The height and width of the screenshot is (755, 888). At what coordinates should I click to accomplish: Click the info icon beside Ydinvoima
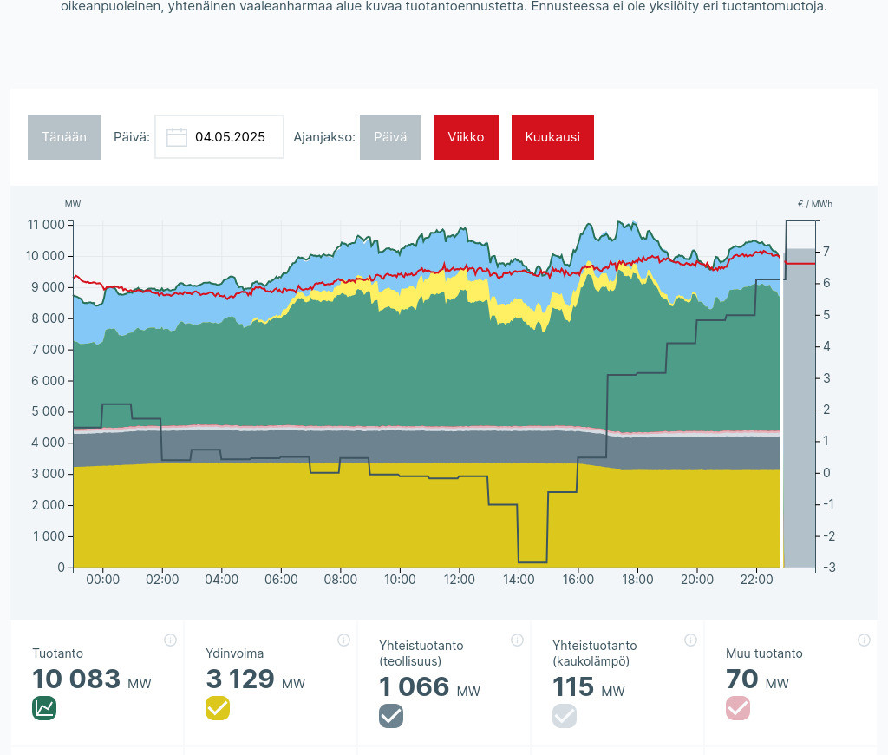[343, 640]
